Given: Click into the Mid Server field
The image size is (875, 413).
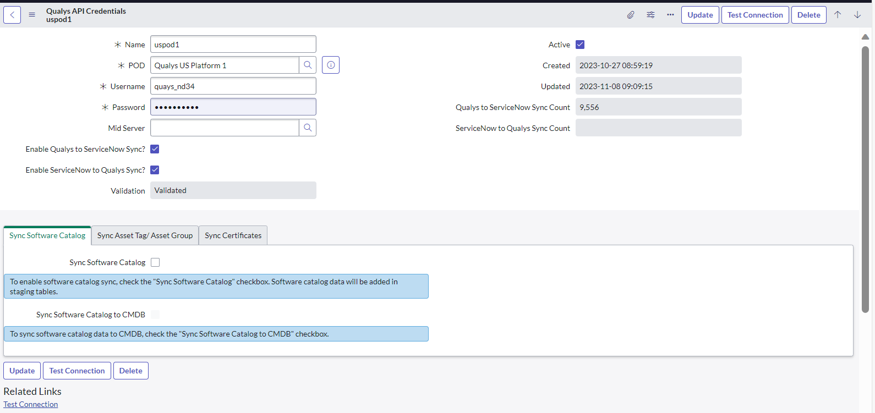Looking at the screenshot, I should [x=225, y=128].
